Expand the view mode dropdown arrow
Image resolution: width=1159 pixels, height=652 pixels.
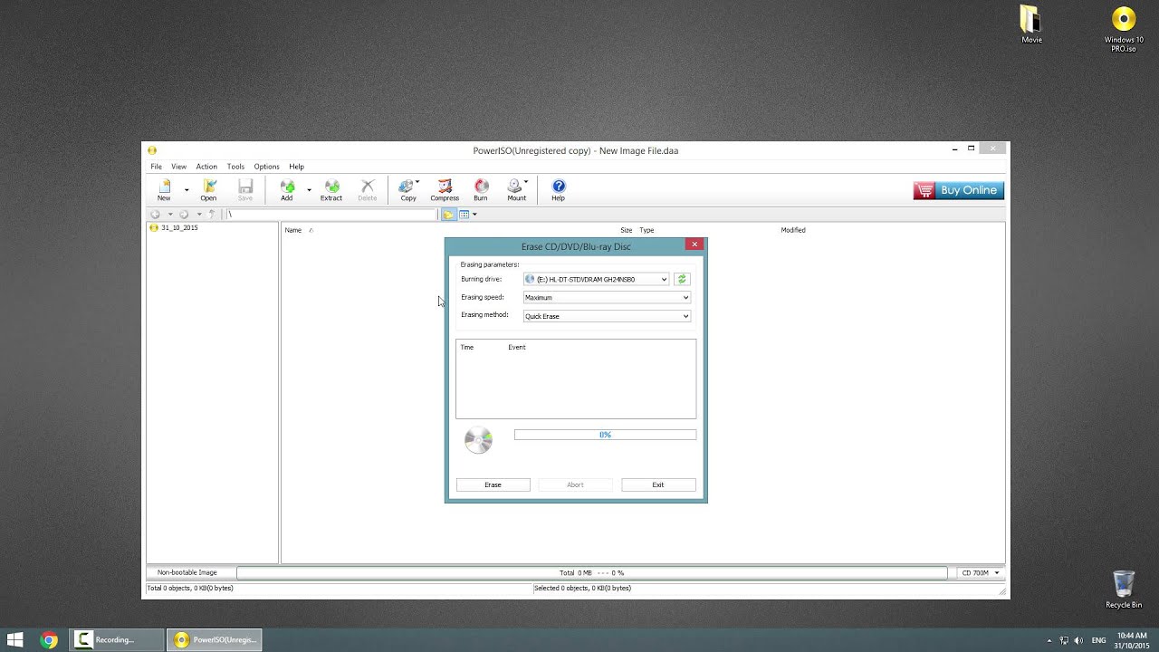[474, 215]
